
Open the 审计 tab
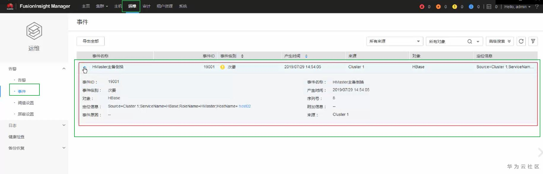click(147, 6)
